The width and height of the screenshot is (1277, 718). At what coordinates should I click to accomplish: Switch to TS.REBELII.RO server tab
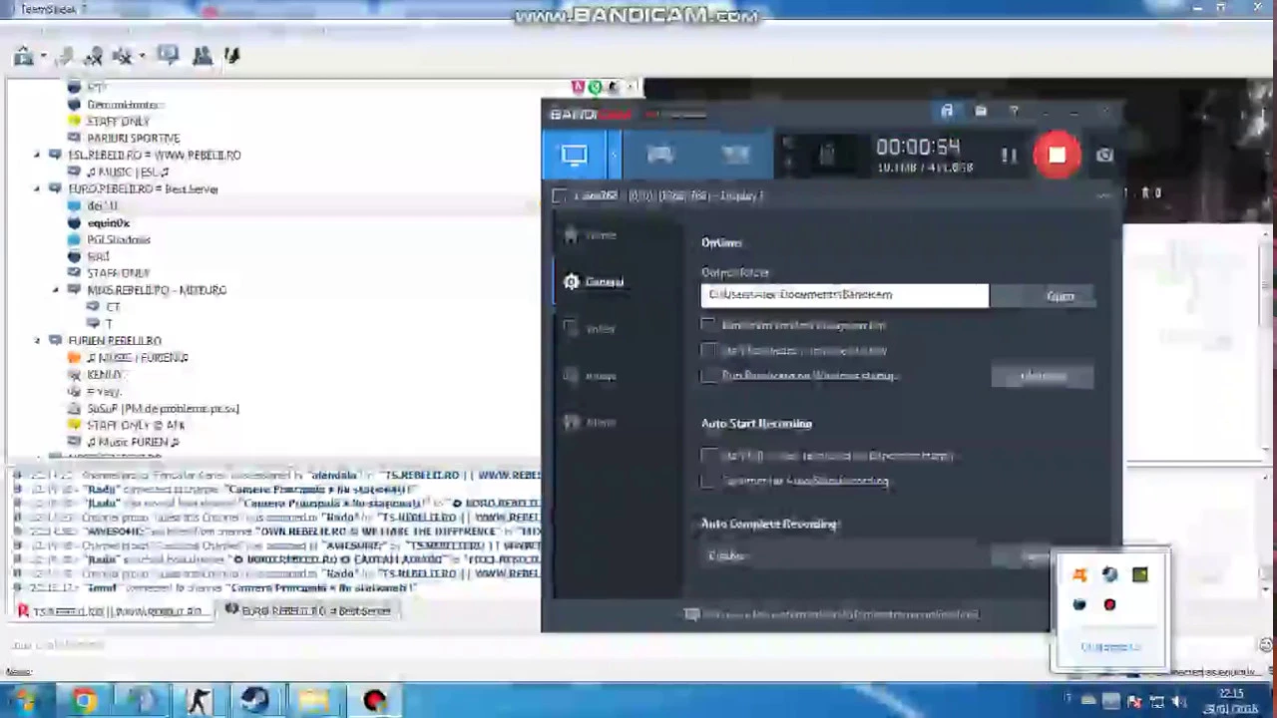[x=113, y=611]
